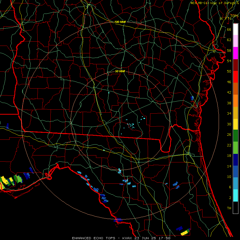The height and width of the screenshot is (240, 240).
Task: Pick the light orange legend swatch
Action: [235, 101]
